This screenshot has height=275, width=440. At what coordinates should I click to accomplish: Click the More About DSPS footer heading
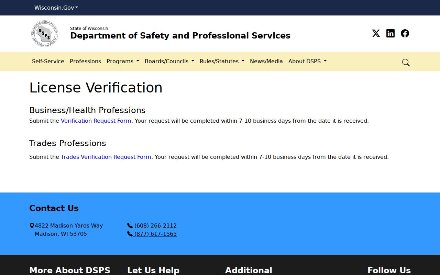coord(70,271)
